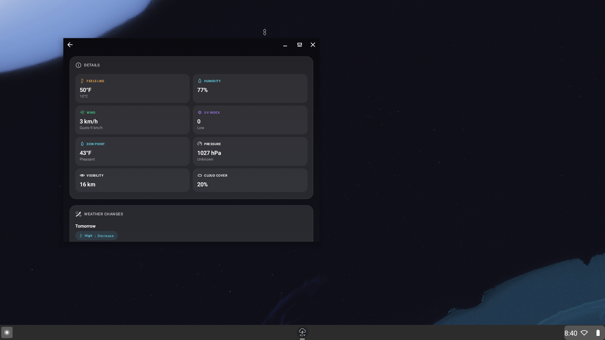The image size is (605, 340).
Task: Open the Feels Like 50°F card
Action: [x=132, y=88]
